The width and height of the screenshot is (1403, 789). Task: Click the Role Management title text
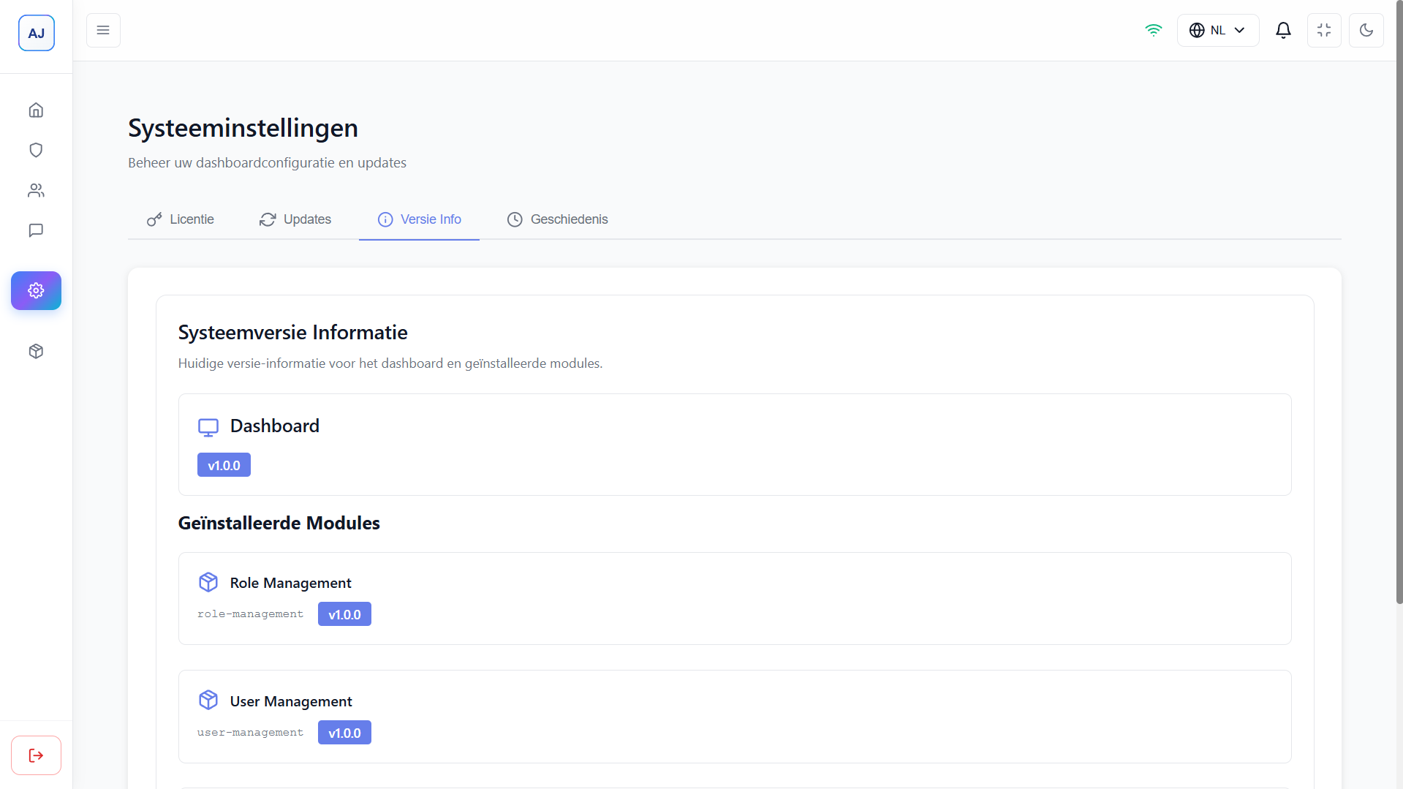[x=290, y=583]
